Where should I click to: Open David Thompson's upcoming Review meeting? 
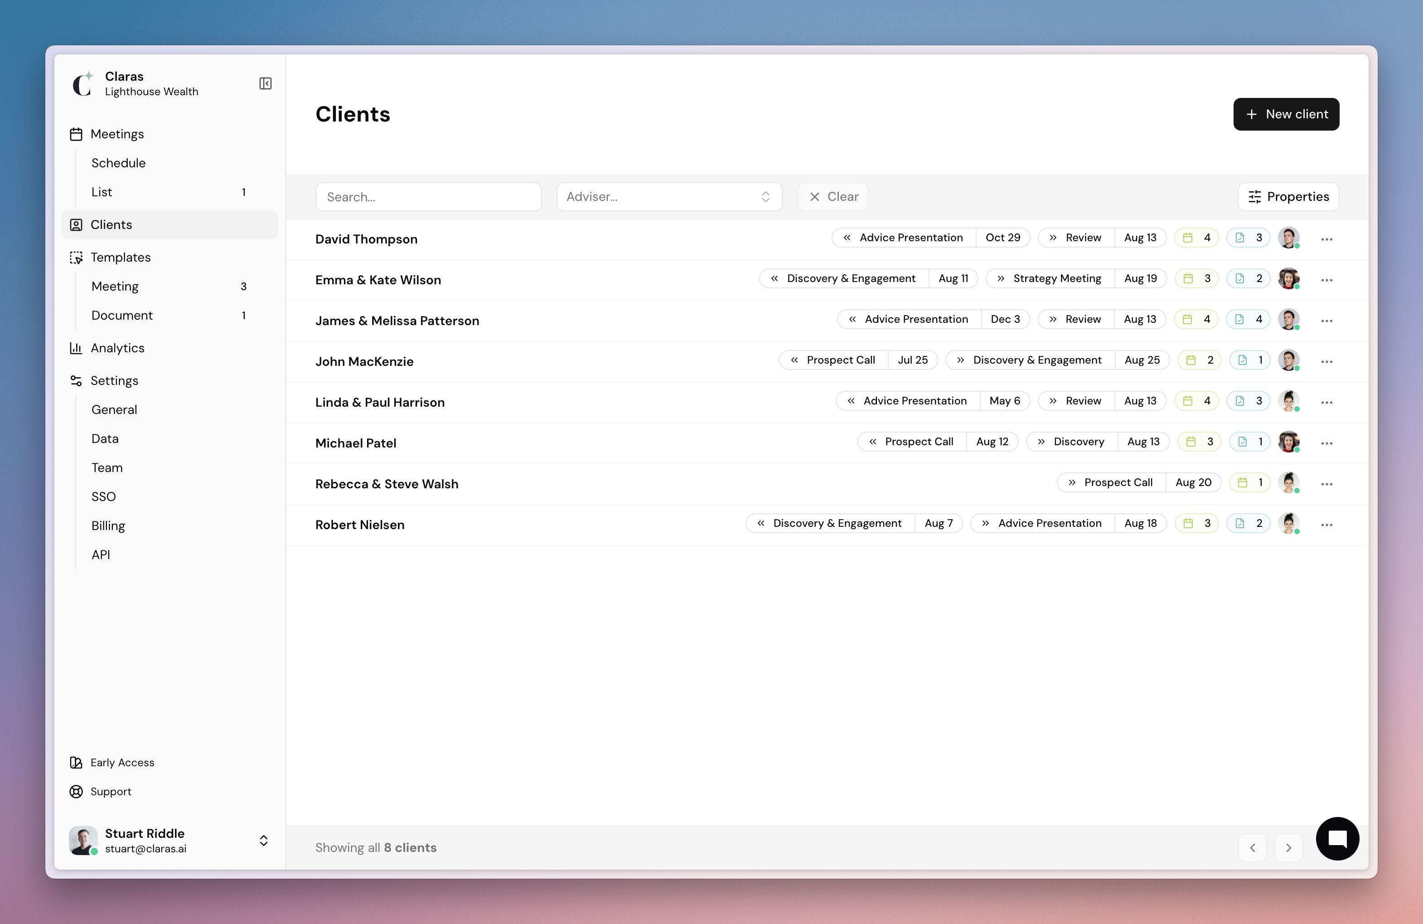point(1102,238)
